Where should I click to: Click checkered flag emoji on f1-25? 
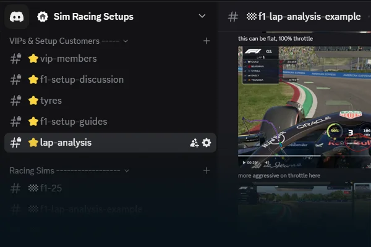(33, 188)
